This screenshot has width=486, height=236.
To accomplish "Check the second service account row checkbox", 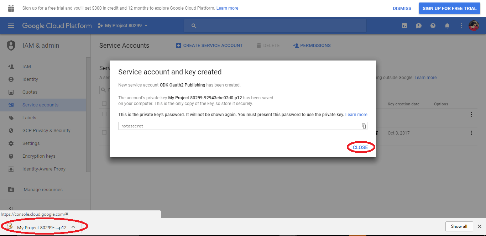I will pyautogui.click(x=104, y=132).
